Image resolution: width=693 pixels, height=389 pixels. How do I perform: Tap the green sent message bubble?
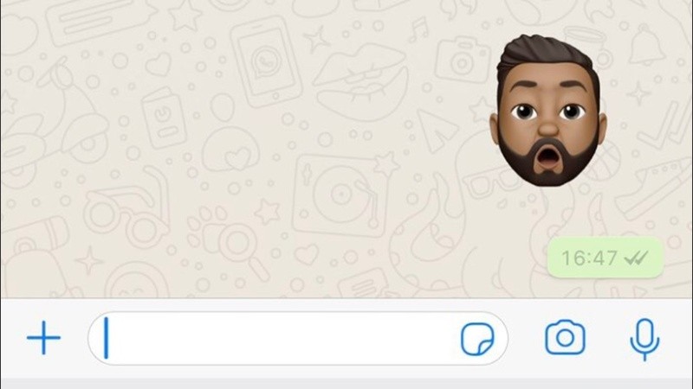pos(605,258)
